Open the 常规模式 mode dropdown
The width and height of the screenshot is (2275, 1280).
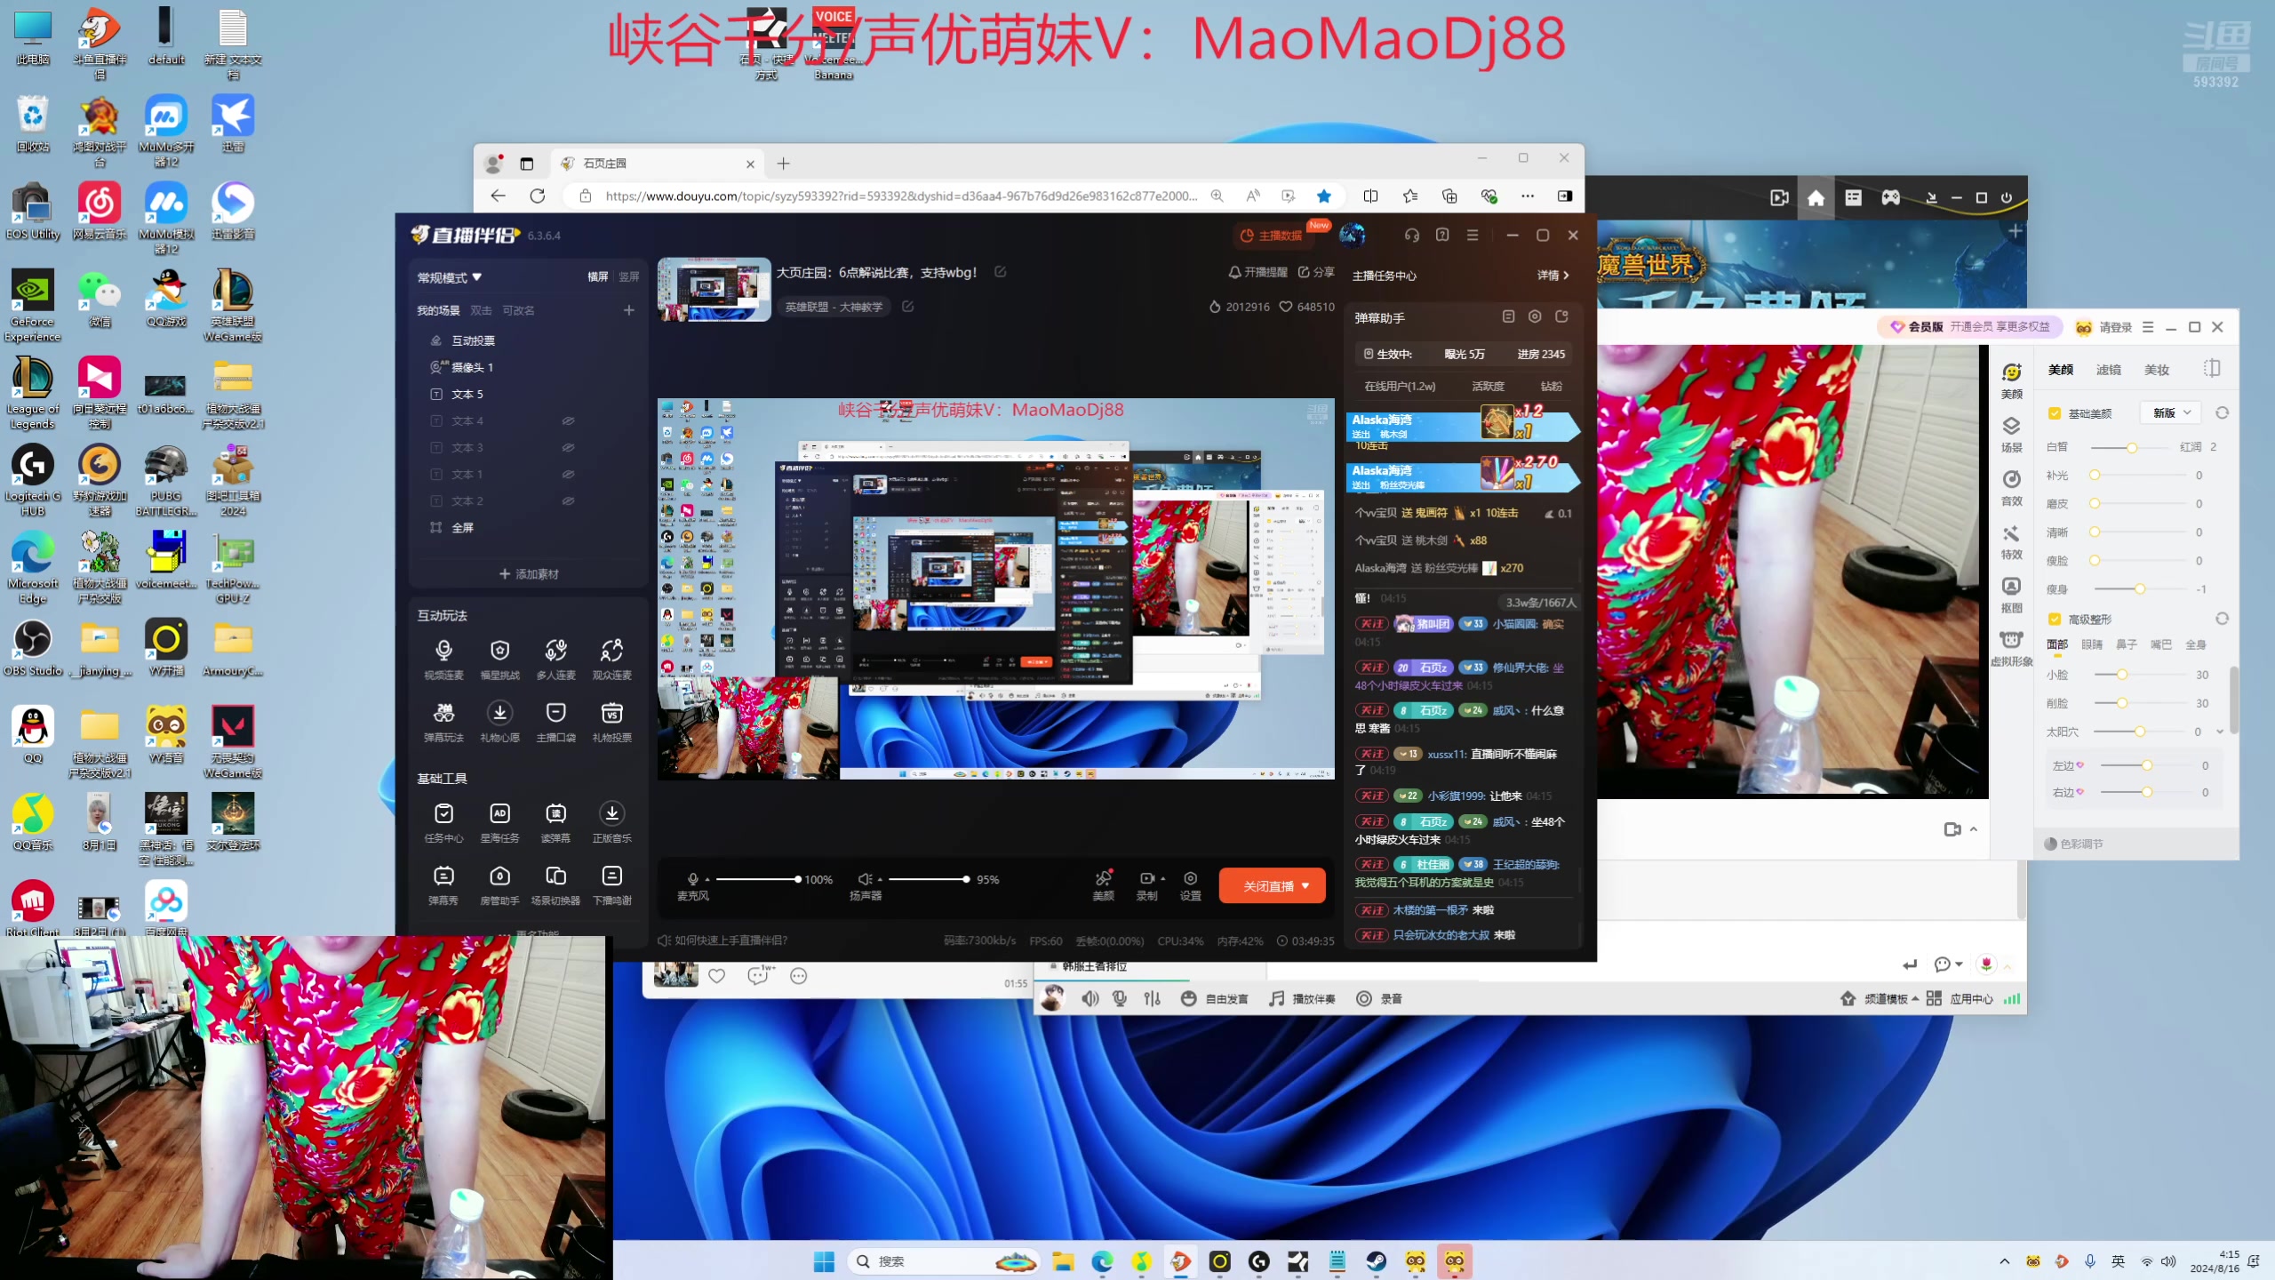click(450, 277)
